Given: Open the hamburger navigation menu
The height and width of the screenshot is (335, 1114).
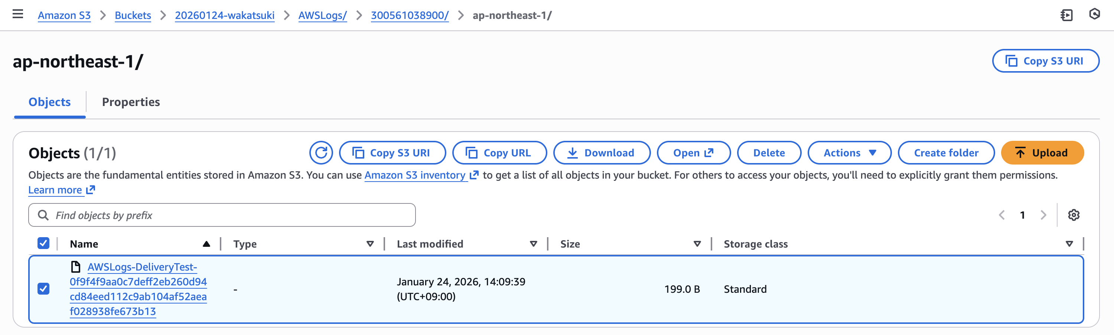Looking at the screenshot, I should 18,14.
